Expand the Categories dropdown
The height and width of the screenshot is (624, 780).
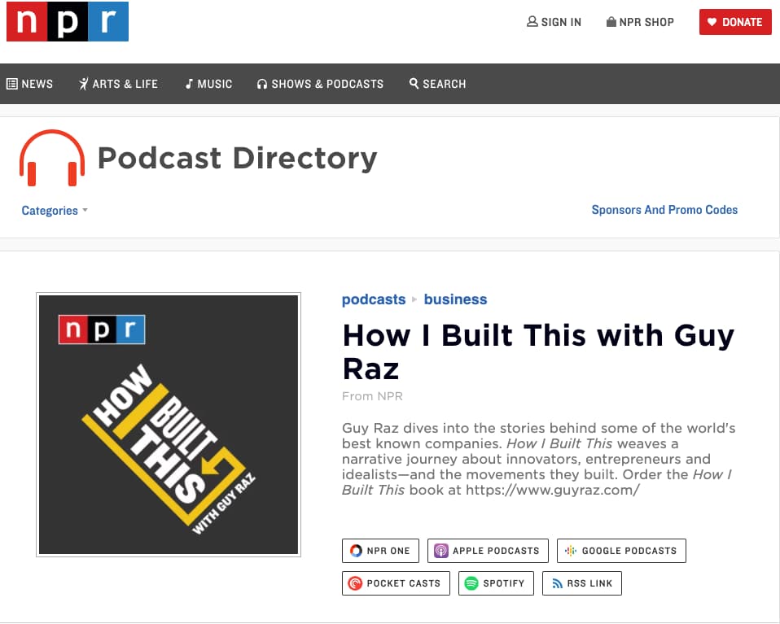coord(54,211)
